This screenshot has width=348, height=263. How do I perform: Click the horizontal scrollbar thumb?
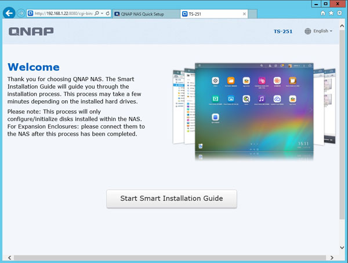coord(170,258)
